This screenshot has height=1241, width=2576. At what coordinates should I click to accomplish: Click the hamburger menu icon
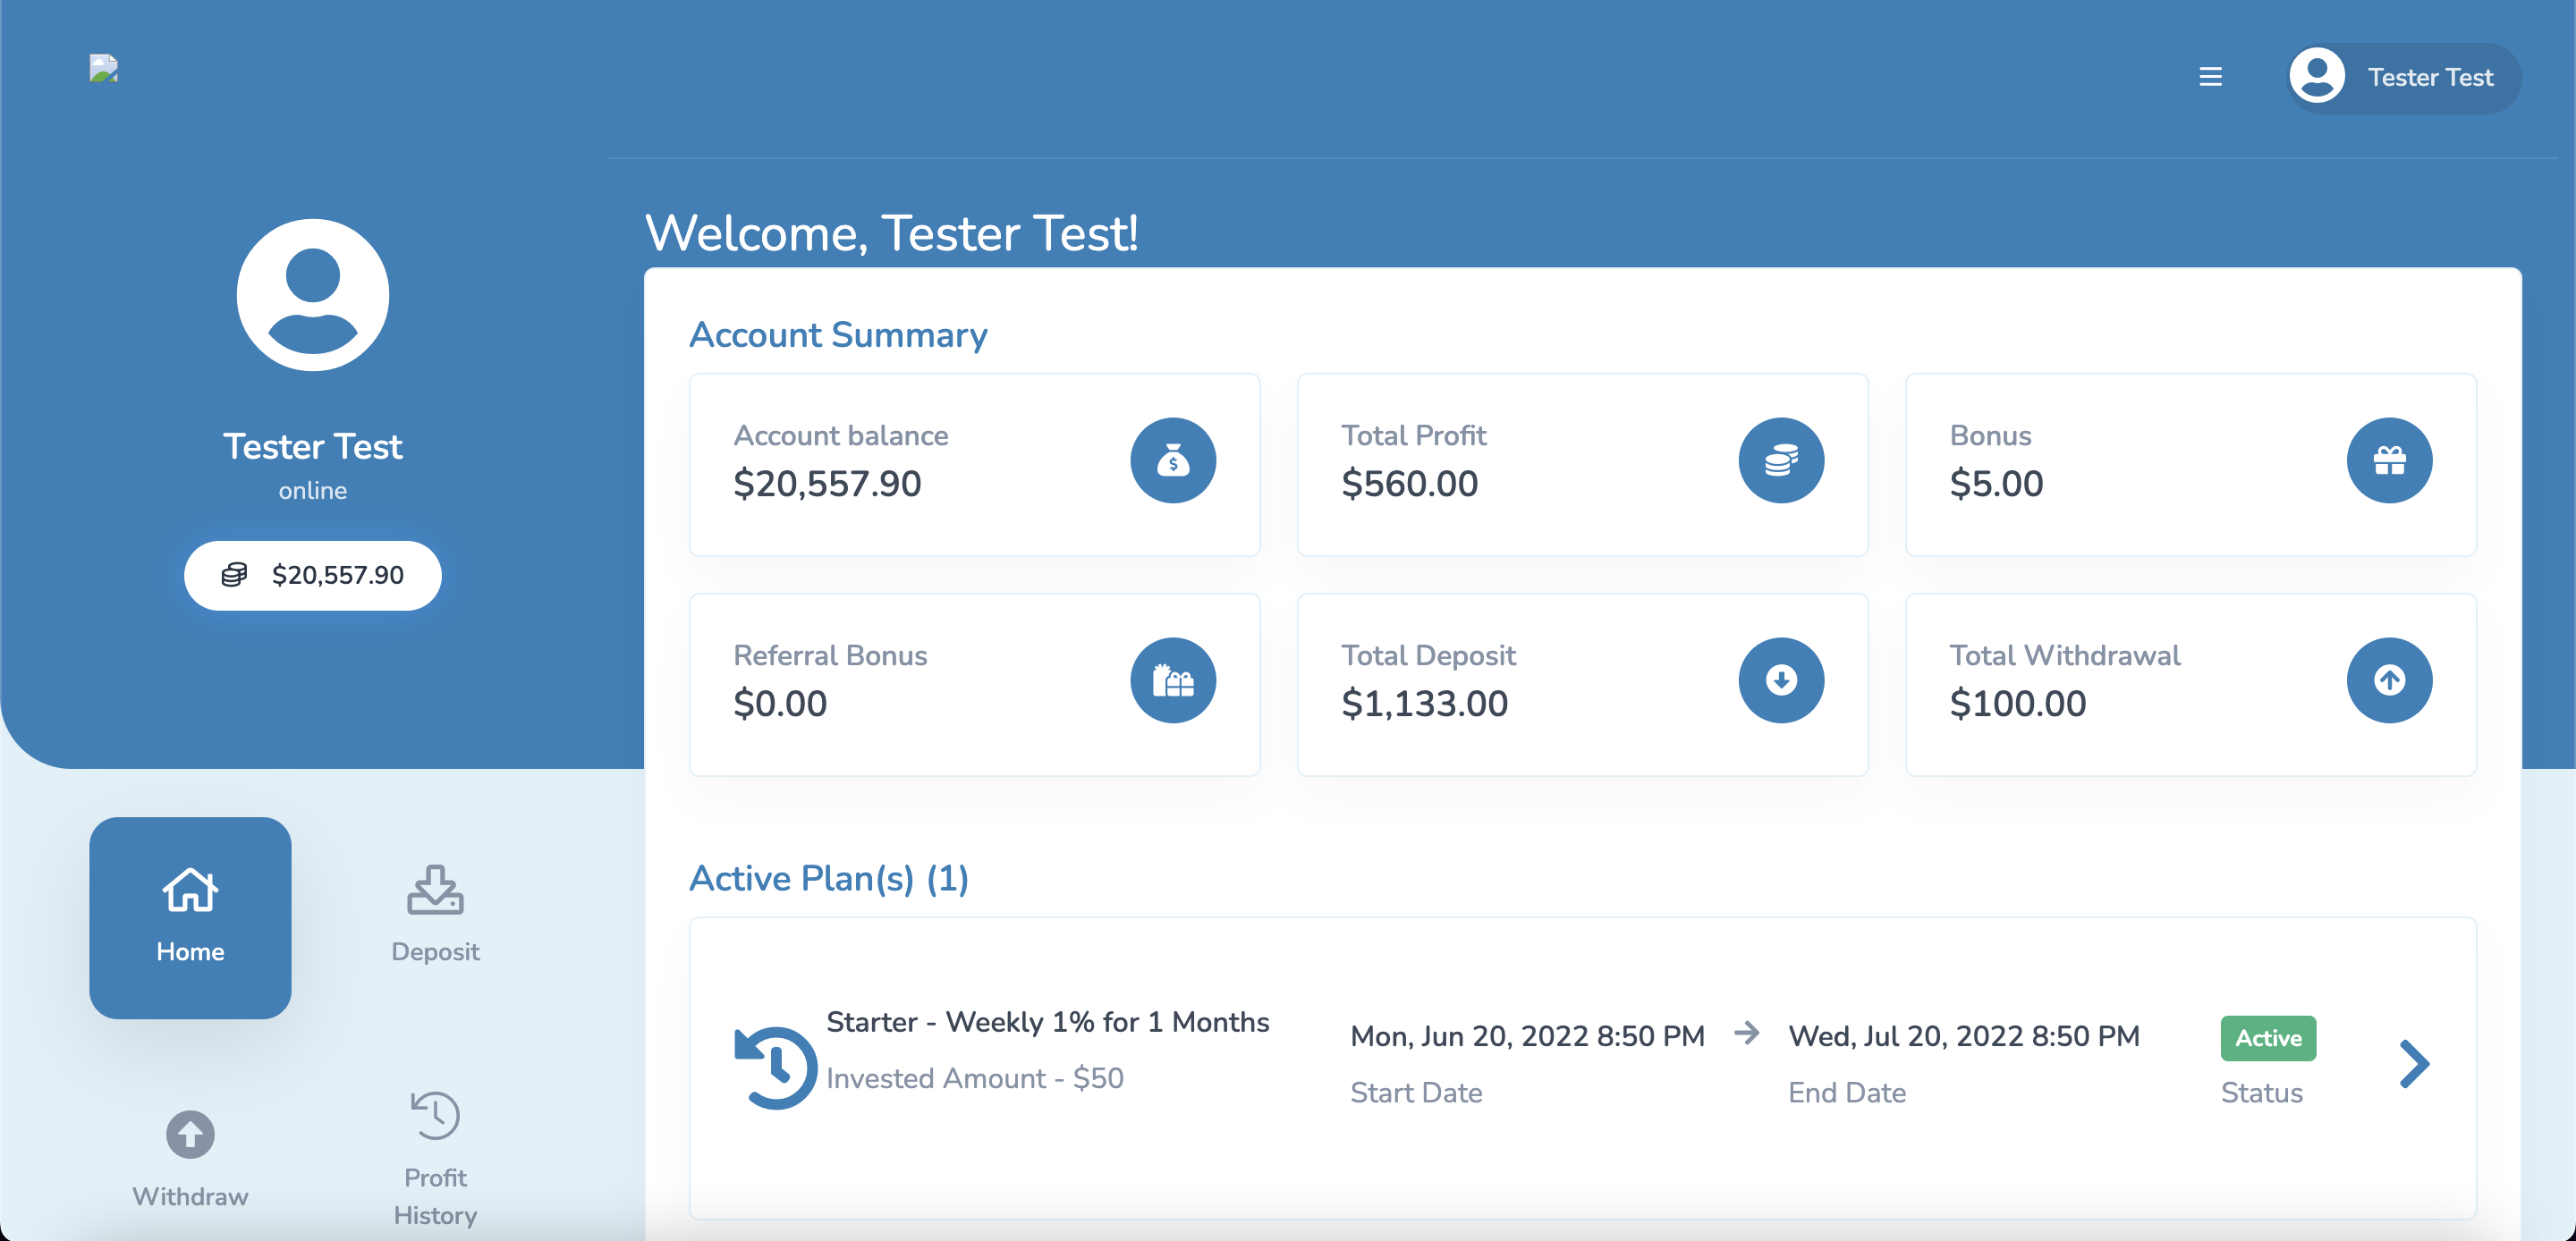[2210, 77]
